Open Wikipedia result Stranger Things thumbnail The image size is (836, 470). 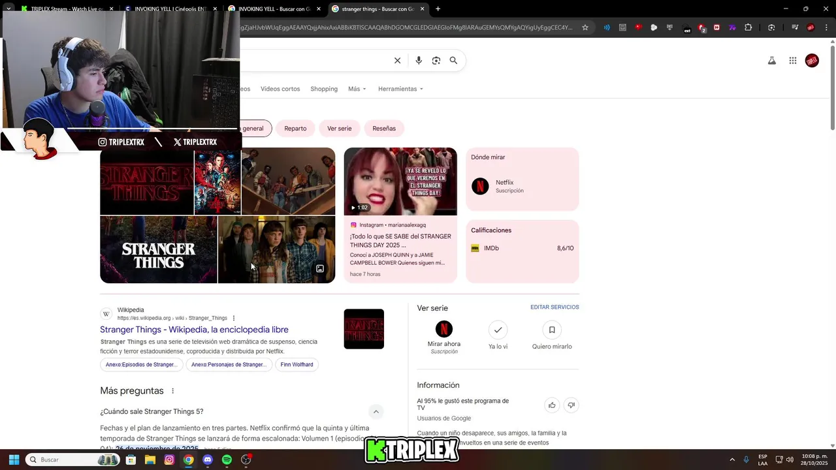click(x=364, y=329)
